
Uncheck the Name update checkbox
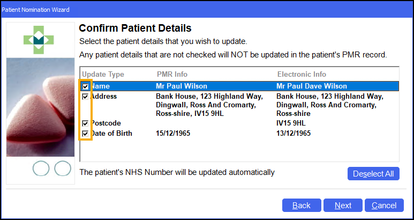click(85, 86)
